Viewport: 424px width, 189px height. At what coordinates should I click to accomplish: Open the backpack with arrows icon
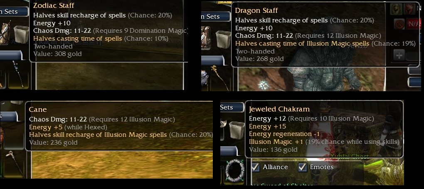tap(5, 32)
